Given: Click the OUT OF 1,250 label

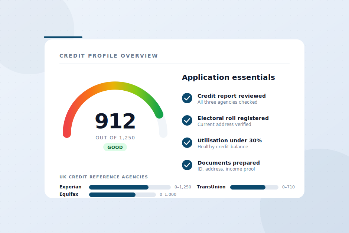Looking at the screenshot, I should coord(115,137).
